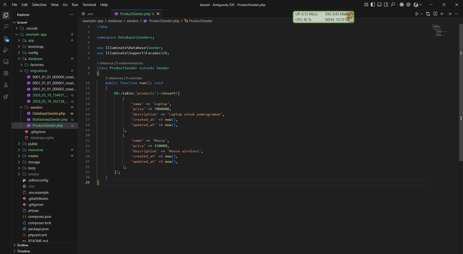The image size is (463, 254).
Task: Click the account avatar in the title bar
Action: coord(416,5)
